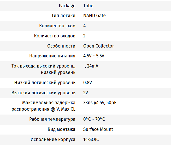Click the "Package" row label
Screen dimensions: 171x147
(x=67, y=5)
